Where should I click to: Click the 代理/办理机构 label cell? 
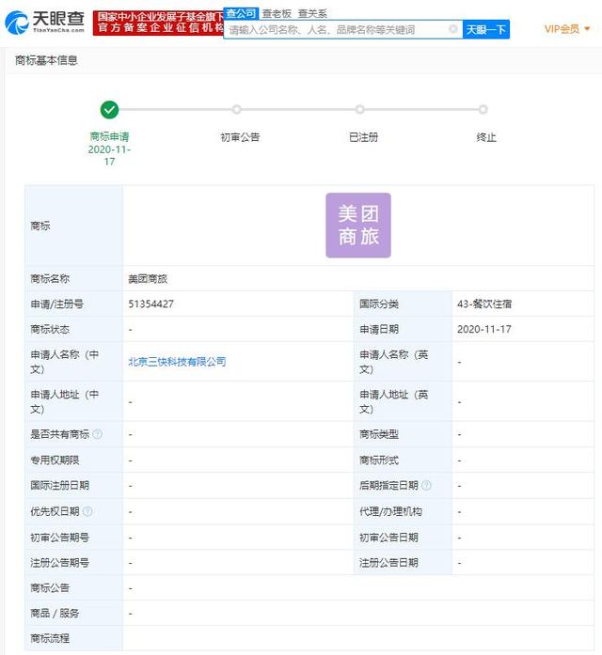(x=403, y=511)
